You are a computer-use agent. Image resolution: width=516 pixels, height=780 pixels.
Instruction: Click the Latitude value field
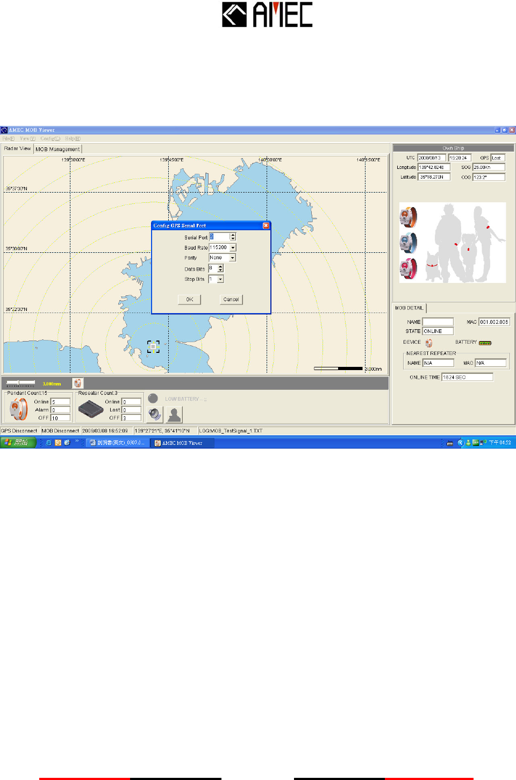point(434,177)
